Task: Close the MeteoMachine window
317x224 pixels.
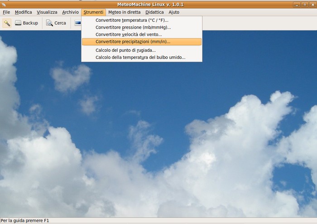Action: pyautogui.click(x=312, y=5)
